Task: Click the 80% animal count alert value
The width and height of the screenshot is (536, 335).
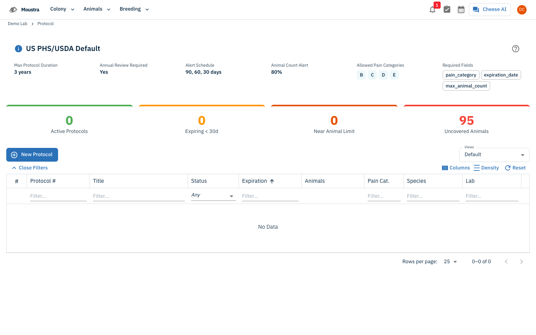Action: [277, 72]
